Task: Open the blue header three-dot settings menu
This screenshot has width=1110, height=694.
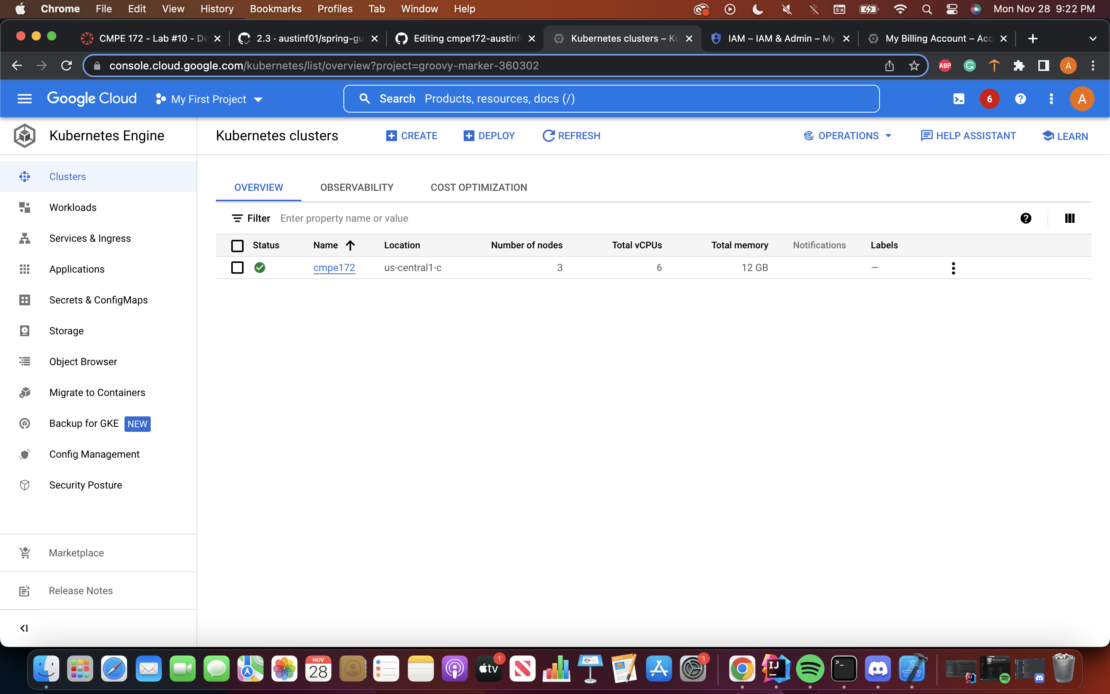Action: tap(1051, 99)
